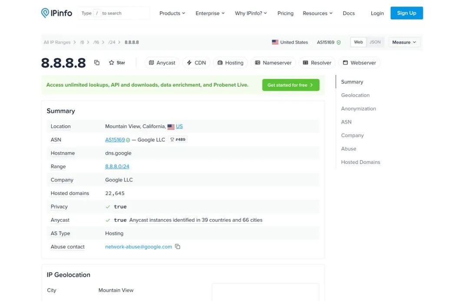Click the Sign Up button
This screenshot has width=469, height=301.
point(406,13)
